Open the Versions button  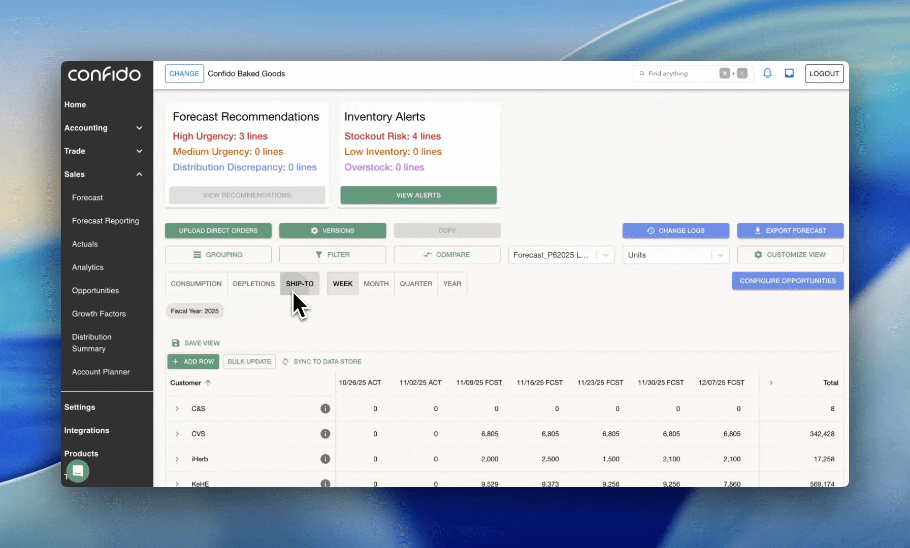point(333,231)
